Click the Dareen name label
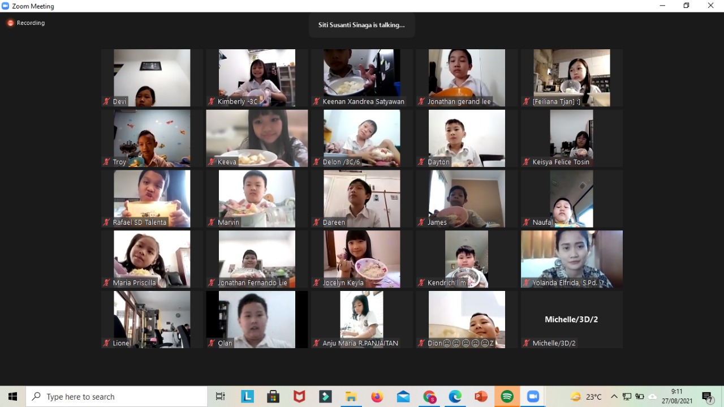The image size is (724, 407). (x=334, y=222)
